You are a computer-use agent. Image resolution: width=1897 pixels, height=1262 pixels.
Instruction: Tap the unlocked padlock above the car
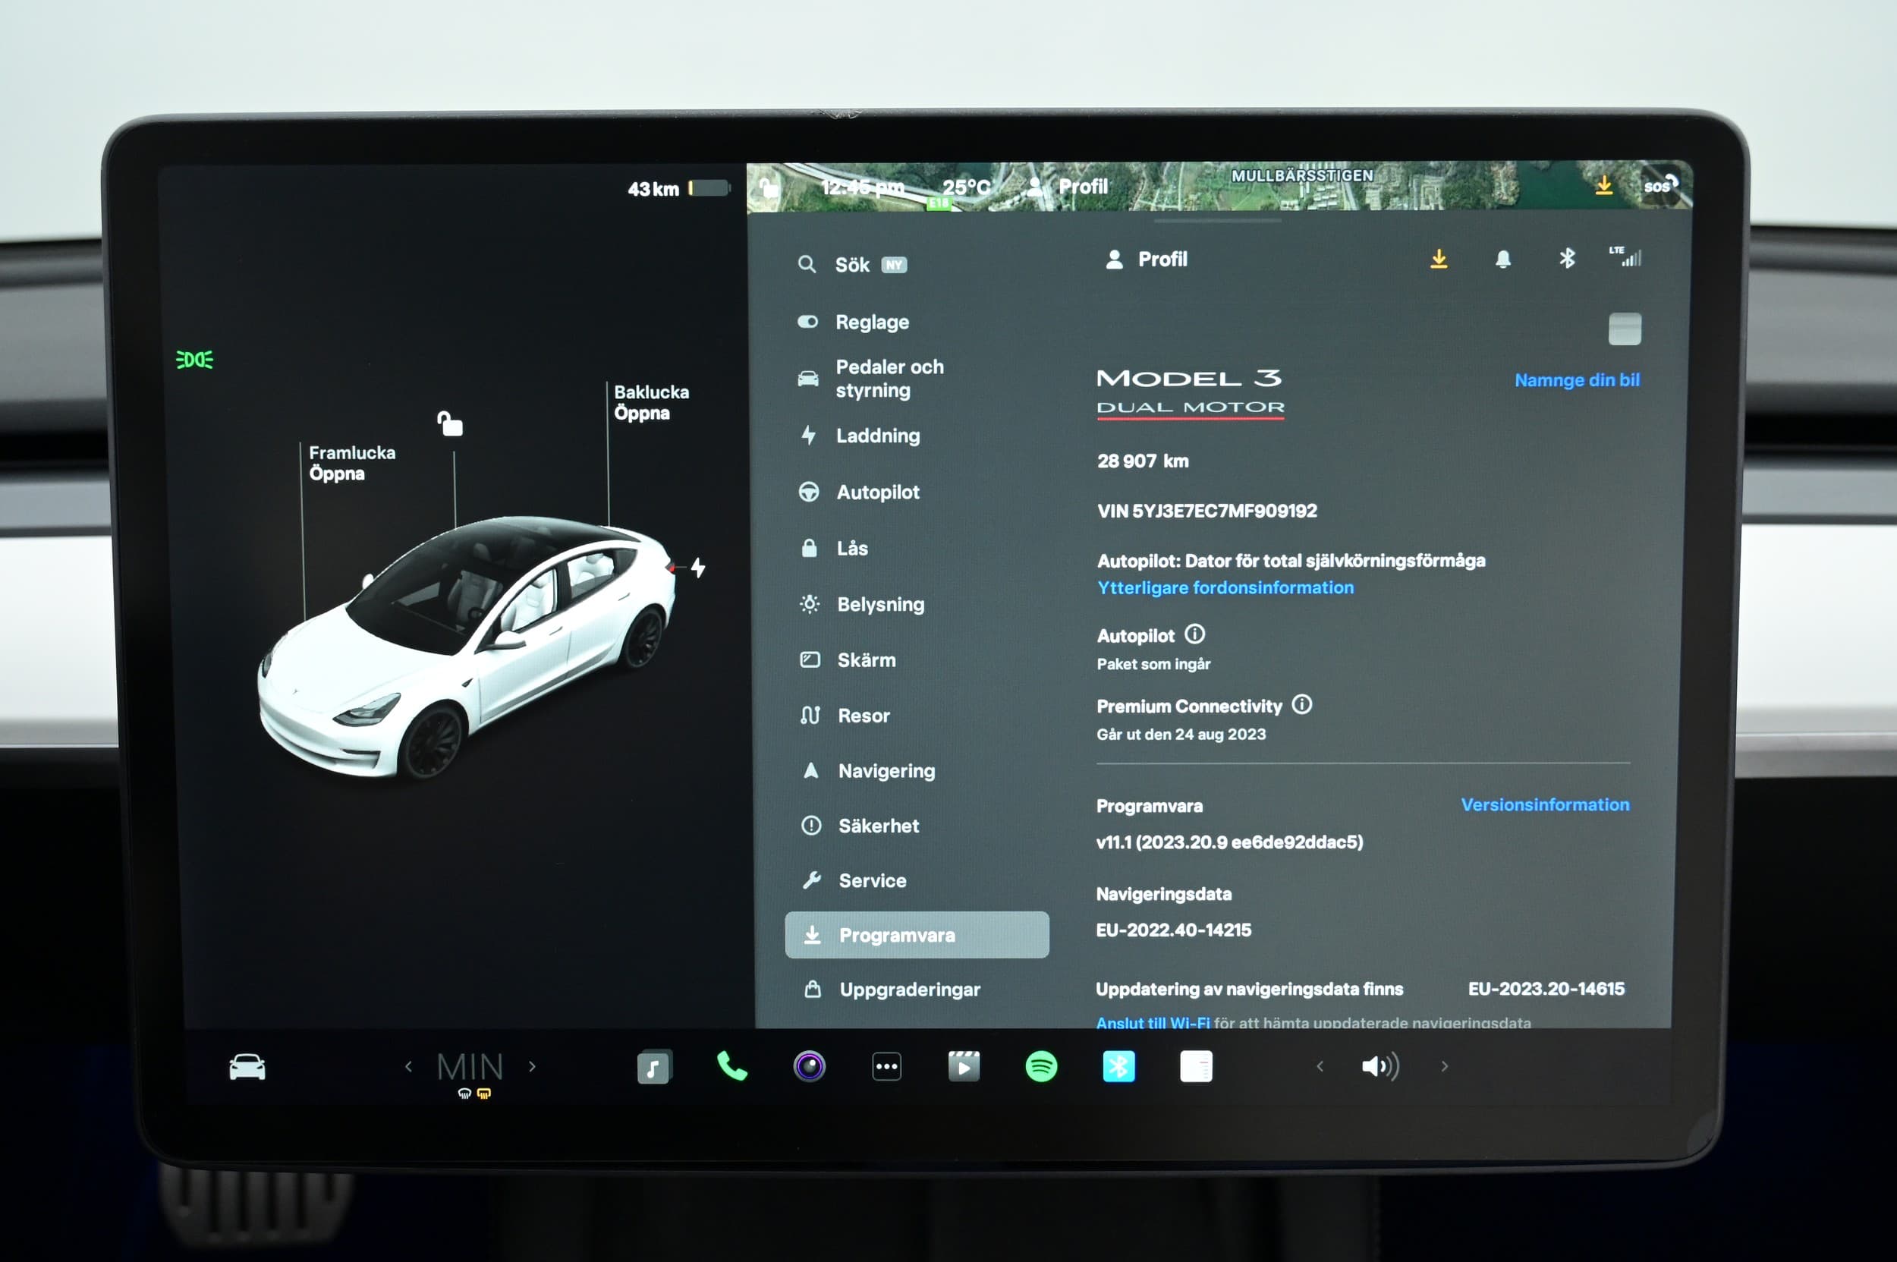click(449, 423)
